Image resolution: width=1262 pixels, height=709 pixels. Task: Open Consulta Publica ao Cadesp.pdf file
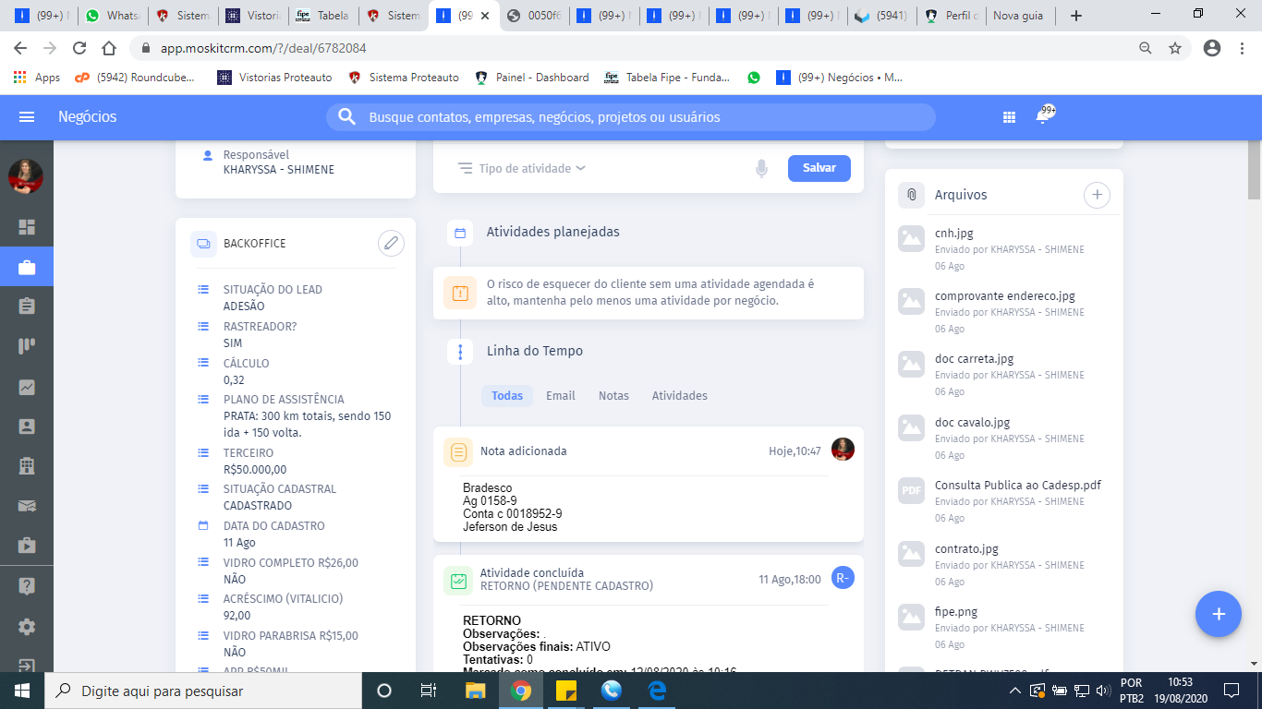(1017, 485)
